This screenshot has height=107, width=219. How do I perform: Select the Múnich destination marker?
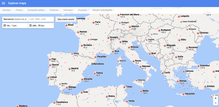130,27
